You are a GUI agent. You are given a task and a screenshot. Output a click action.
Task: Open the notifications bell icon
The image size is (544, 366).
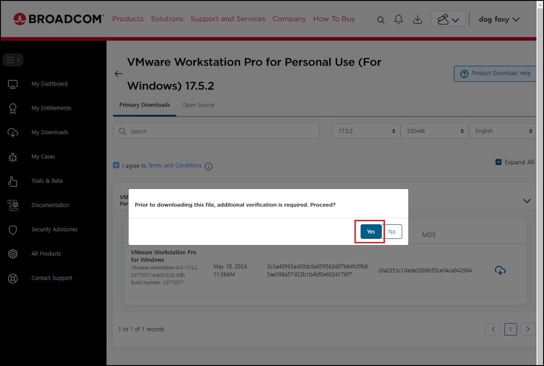coord(399,19)
